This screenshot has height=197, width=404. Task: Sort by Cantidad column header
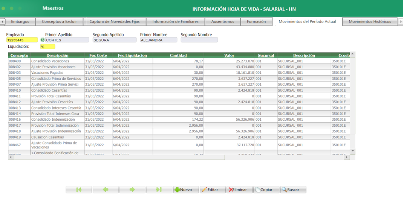coord(178,55)
